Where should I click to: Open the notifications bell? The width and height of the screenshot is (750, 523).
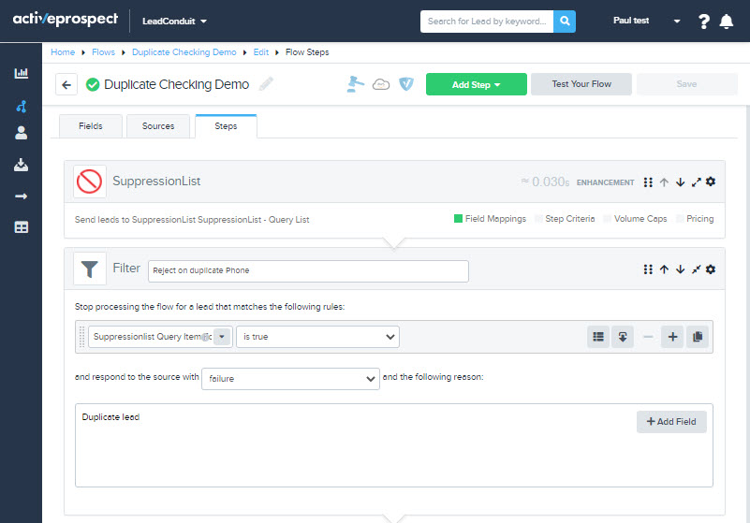pyautogui.click(x=726, y=22)
